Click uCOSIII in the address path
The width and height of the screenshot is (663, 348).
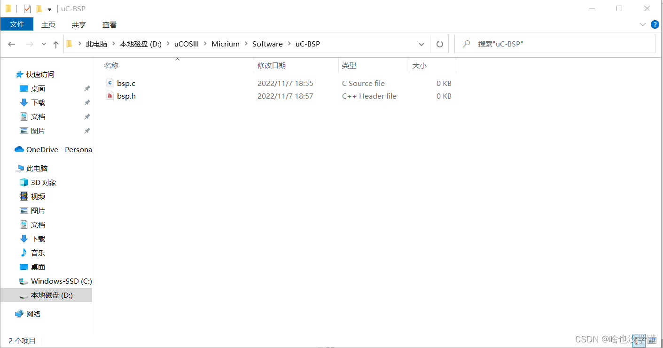(x=187, y=44)
